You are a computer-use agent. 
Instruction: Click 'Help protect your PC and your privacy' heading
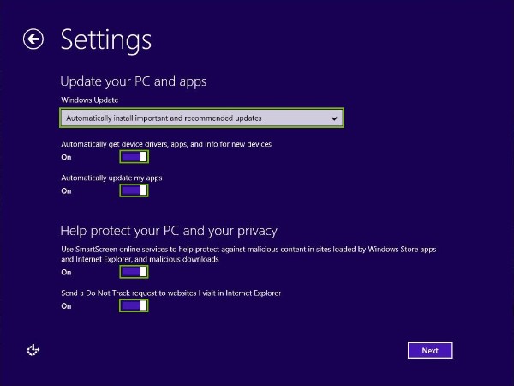[169, 231]
